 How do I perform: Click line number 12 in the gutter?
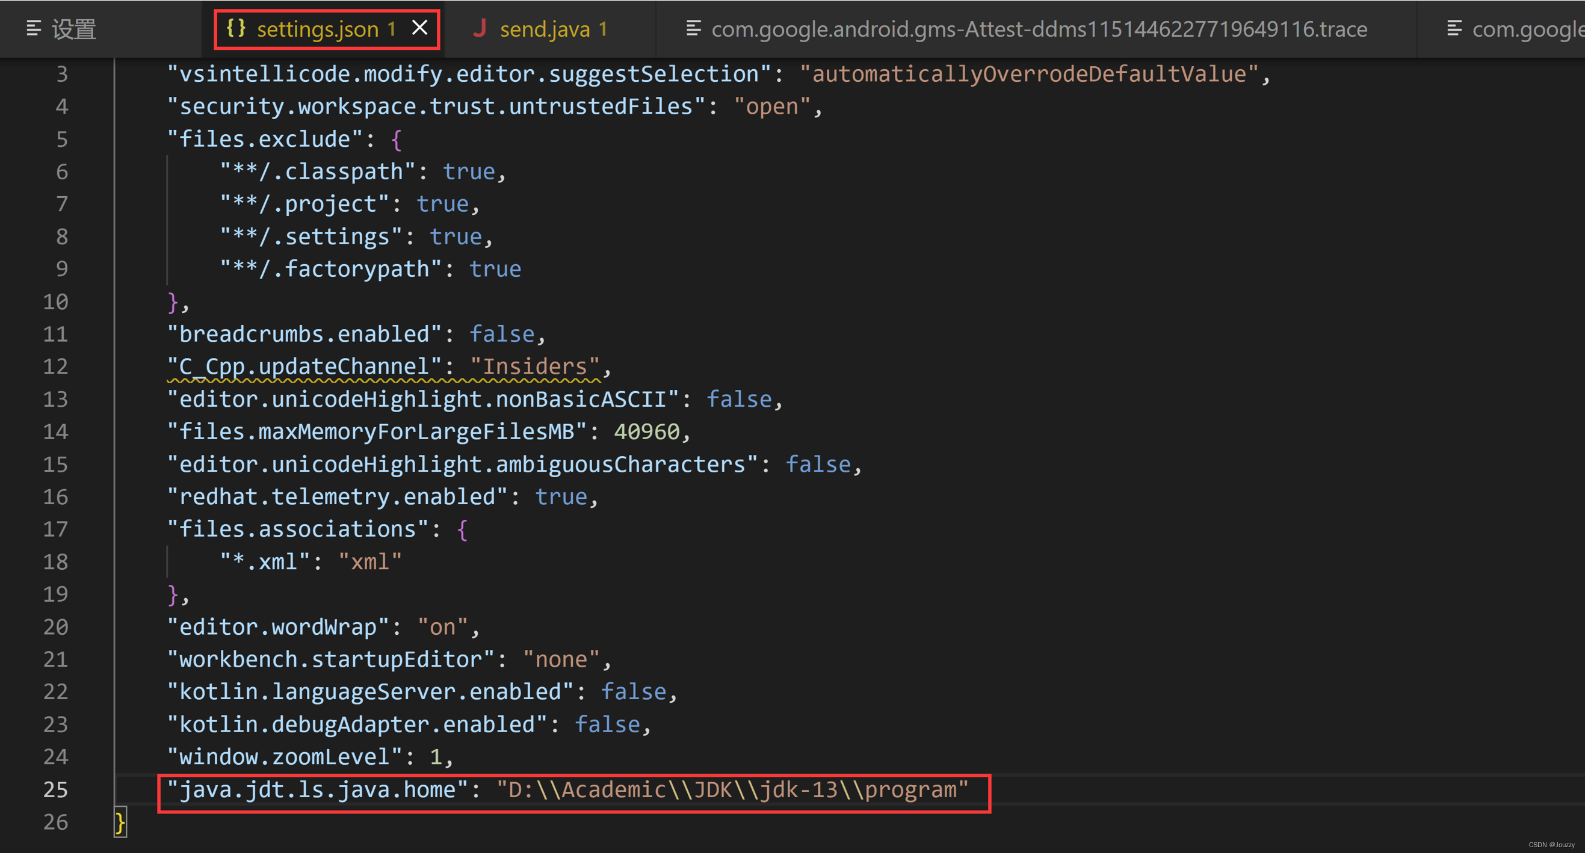coord(55,367)
